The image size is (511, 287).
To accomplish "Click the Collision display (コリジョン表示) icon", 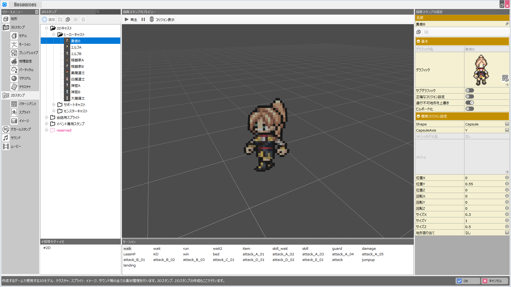I will [x=152, y=19].
